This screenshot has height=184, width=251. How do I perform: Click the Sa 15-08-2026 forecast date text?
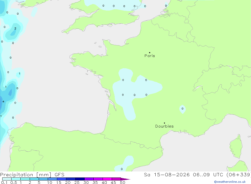pos(167,174)
